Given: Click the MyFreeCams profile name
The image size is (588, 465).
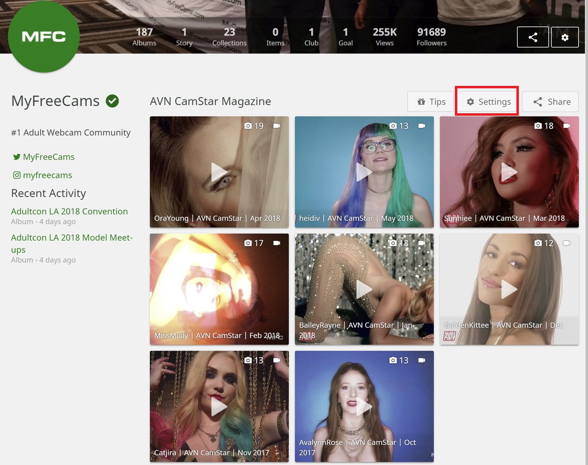Looking at the screenshot, I should pos(55,101).
